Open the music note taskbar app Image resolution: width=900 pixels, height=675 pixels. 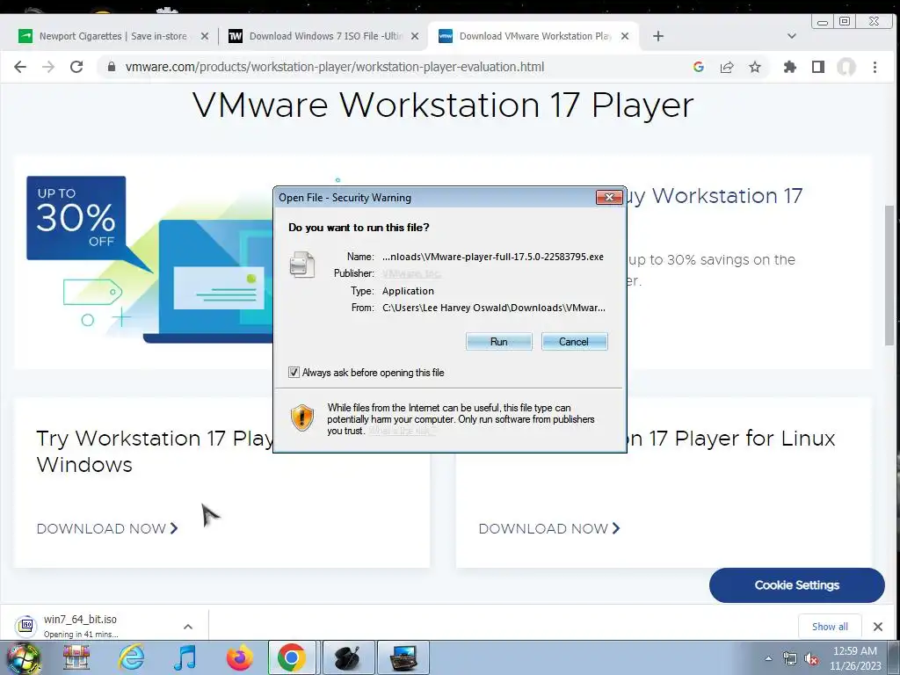[185, 657]
